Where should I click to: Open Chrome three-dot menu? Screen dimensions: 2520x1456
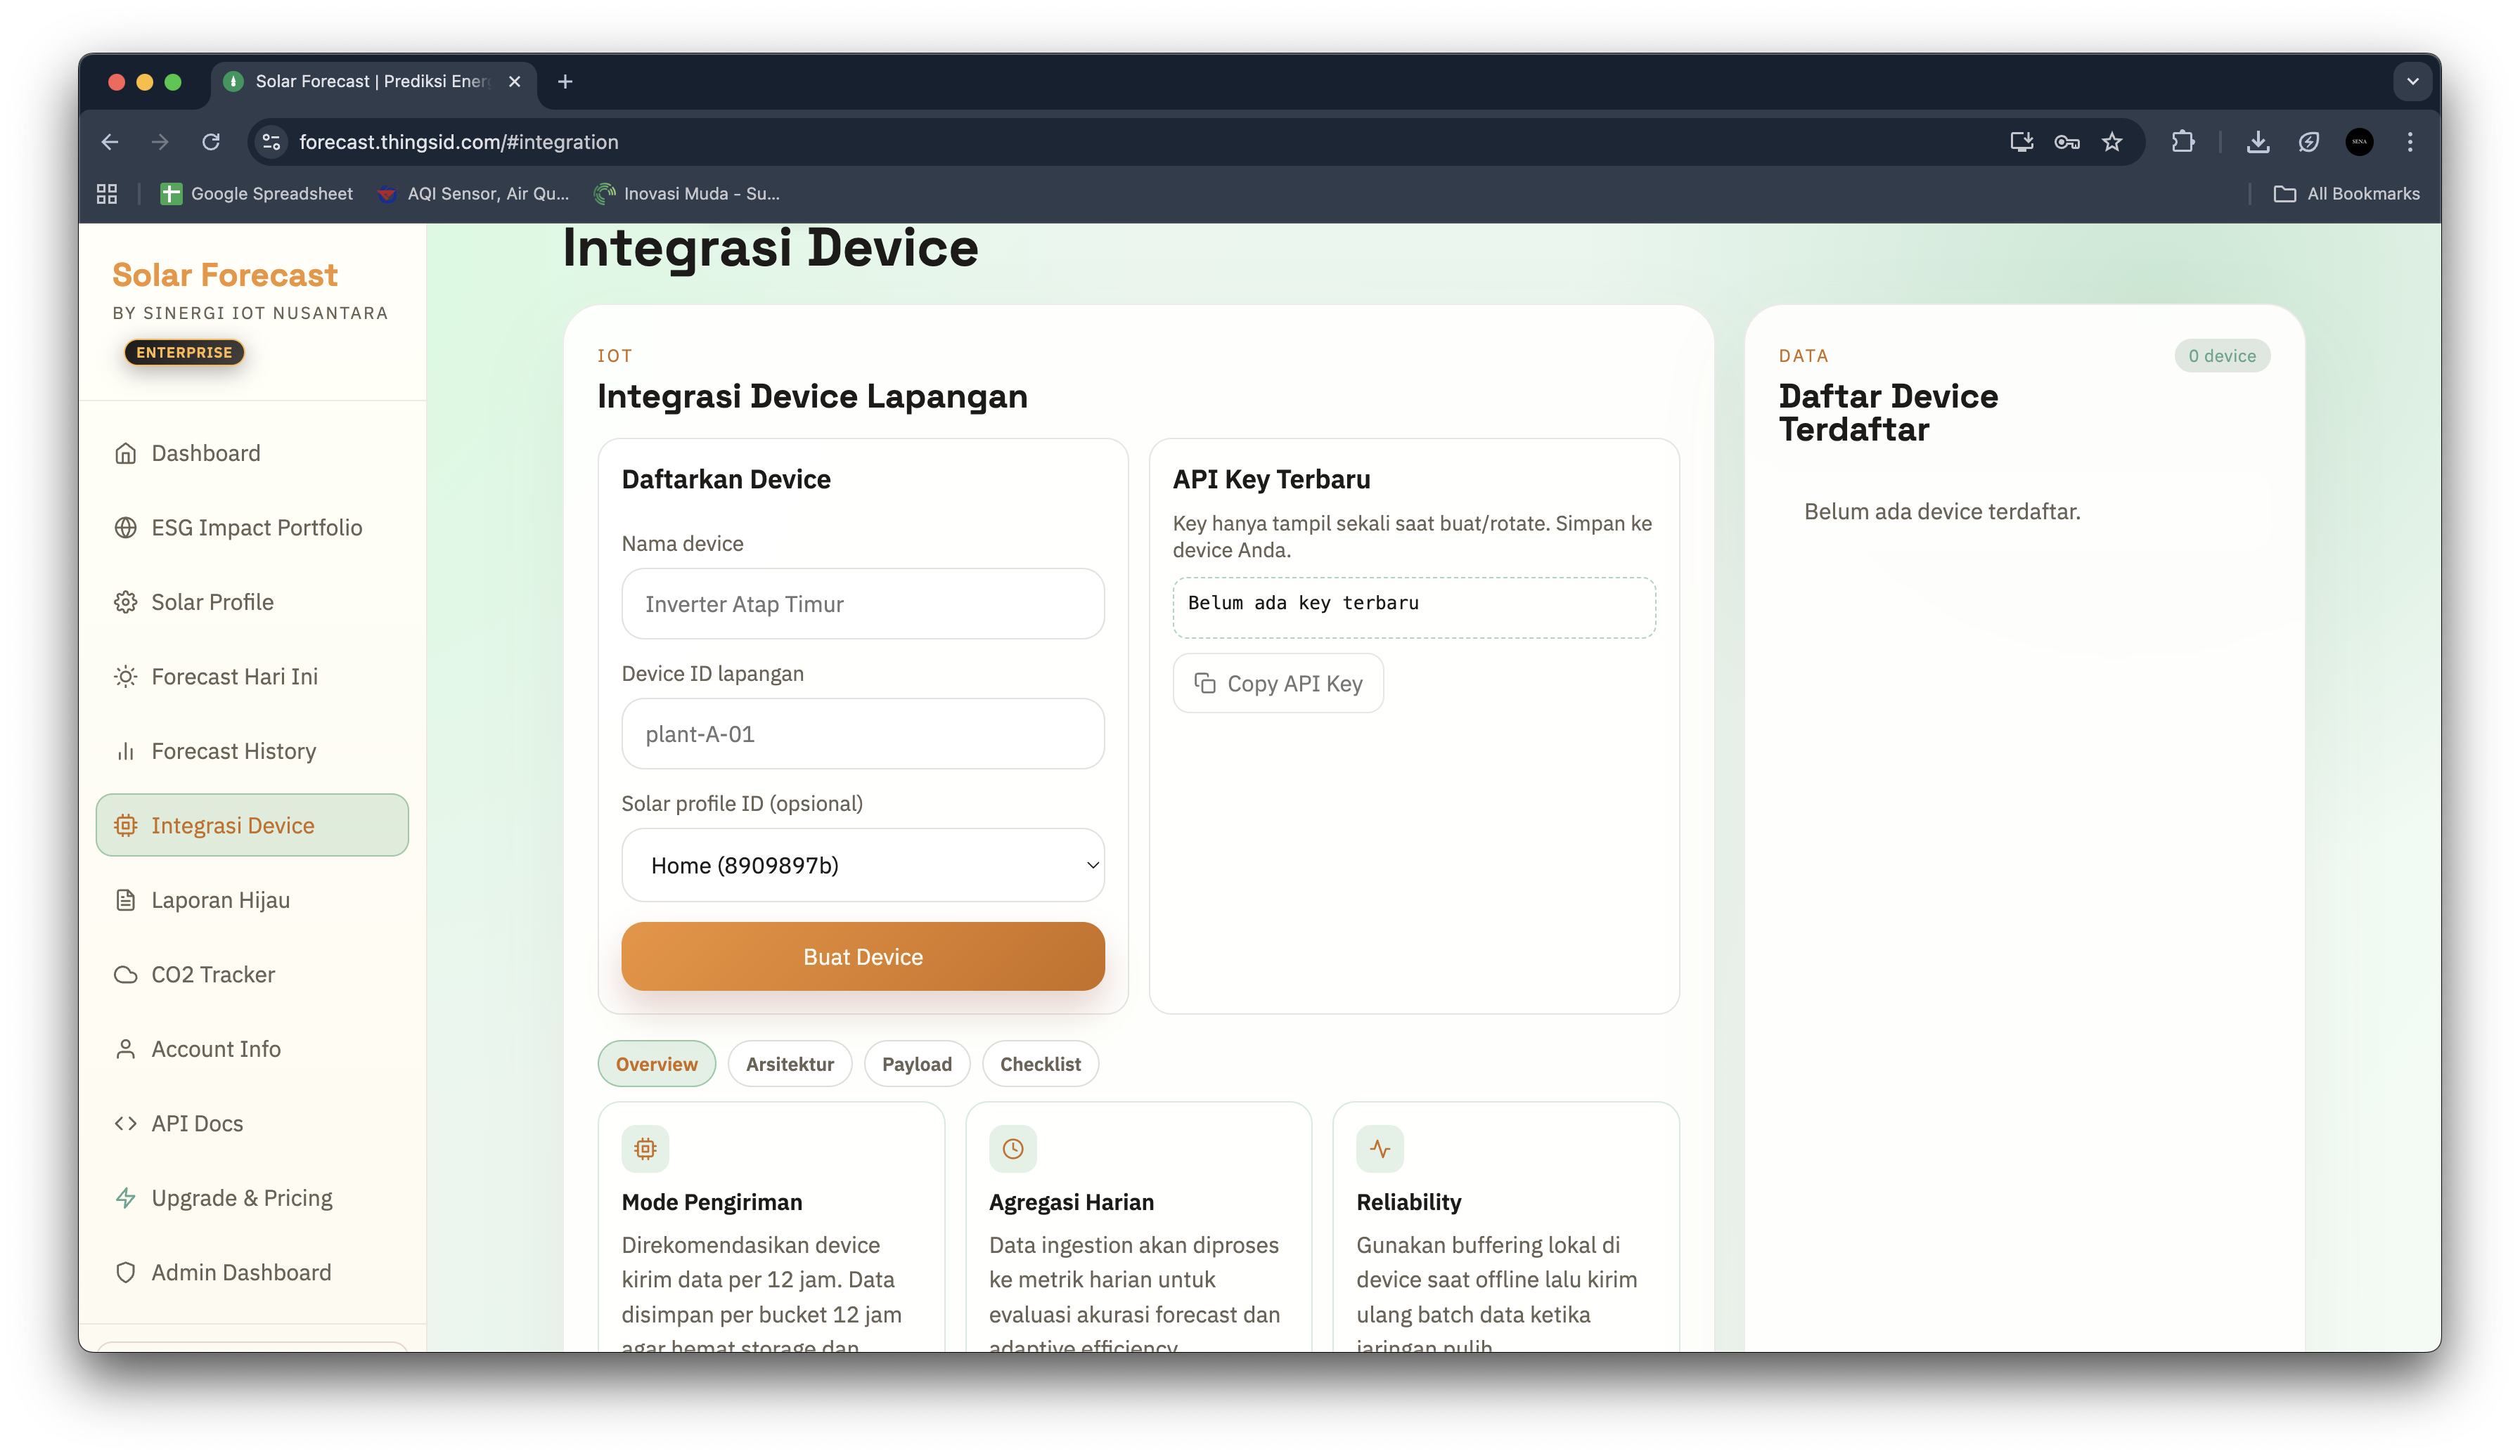(2409, 142)
